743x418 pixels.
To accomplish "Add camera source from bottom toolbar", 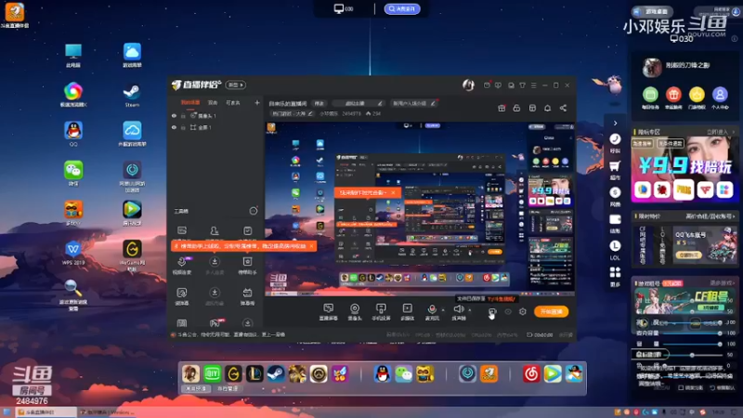I will pos(355,312).
